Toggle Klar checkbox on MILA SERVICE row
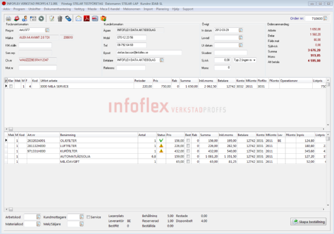The width and height of the screenshot is (334, 234). click(x=11, y=86)
